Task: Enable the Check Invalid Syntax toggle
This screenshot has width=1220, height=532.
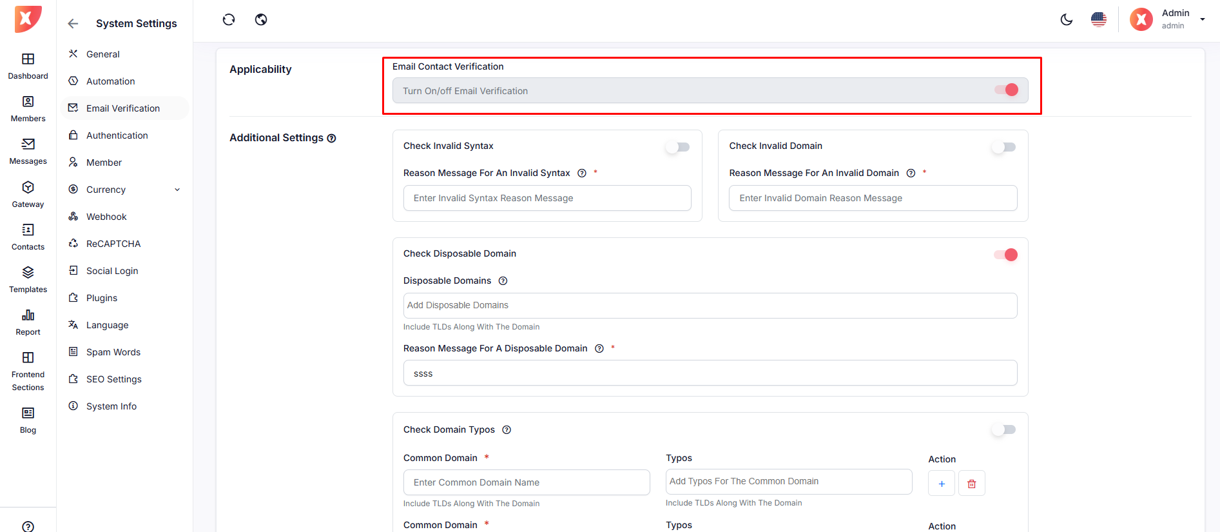Action: [x=678, y=147]
